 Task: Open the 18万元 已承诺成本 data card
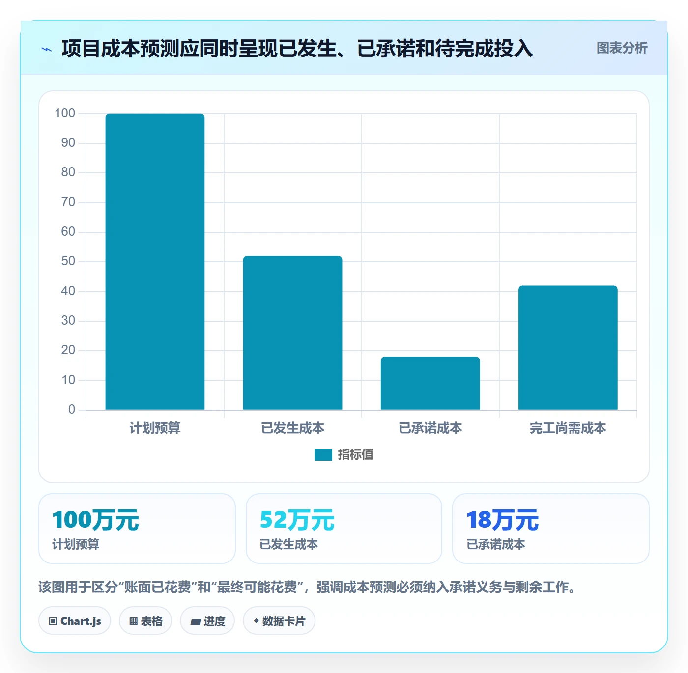coord(551,529)
